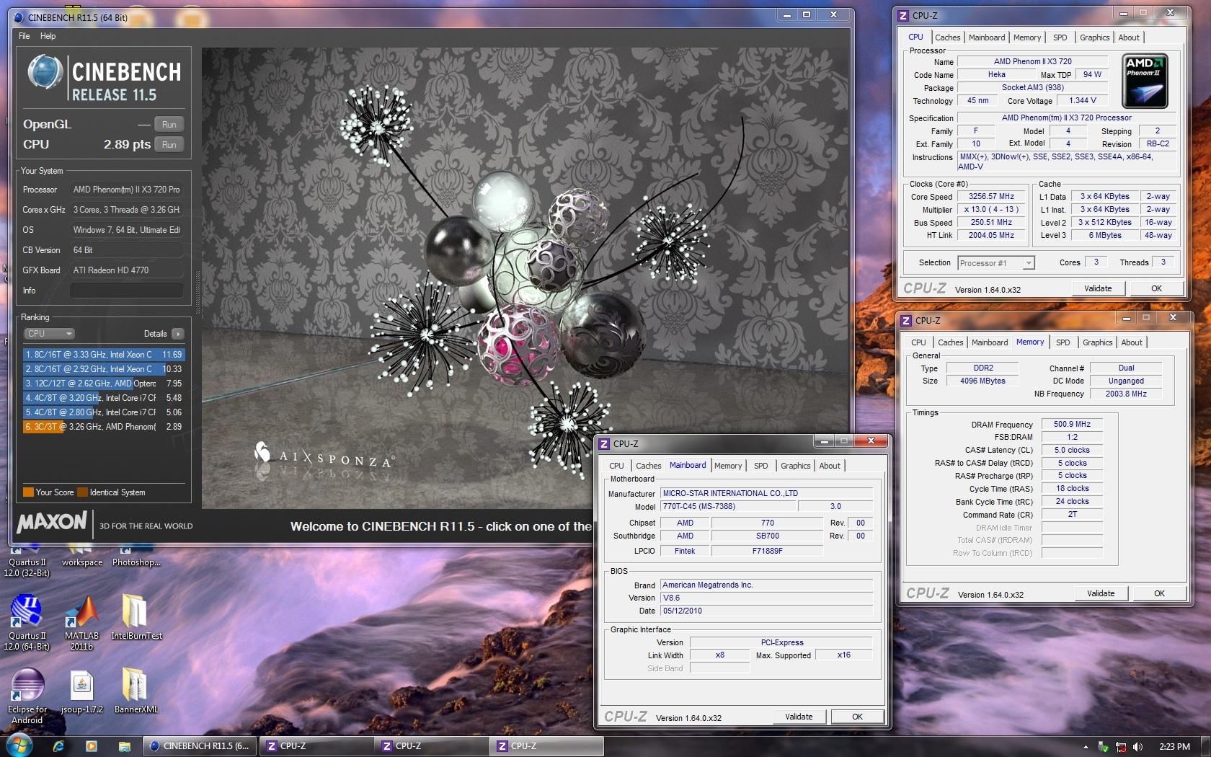Image resolution: width=1211 pixels, height=757 pixels.
Task: Open the BannerXML folder icon
Action: [x=136, y=691]
